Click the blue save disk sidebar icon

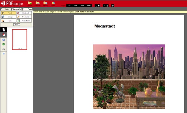3,40
